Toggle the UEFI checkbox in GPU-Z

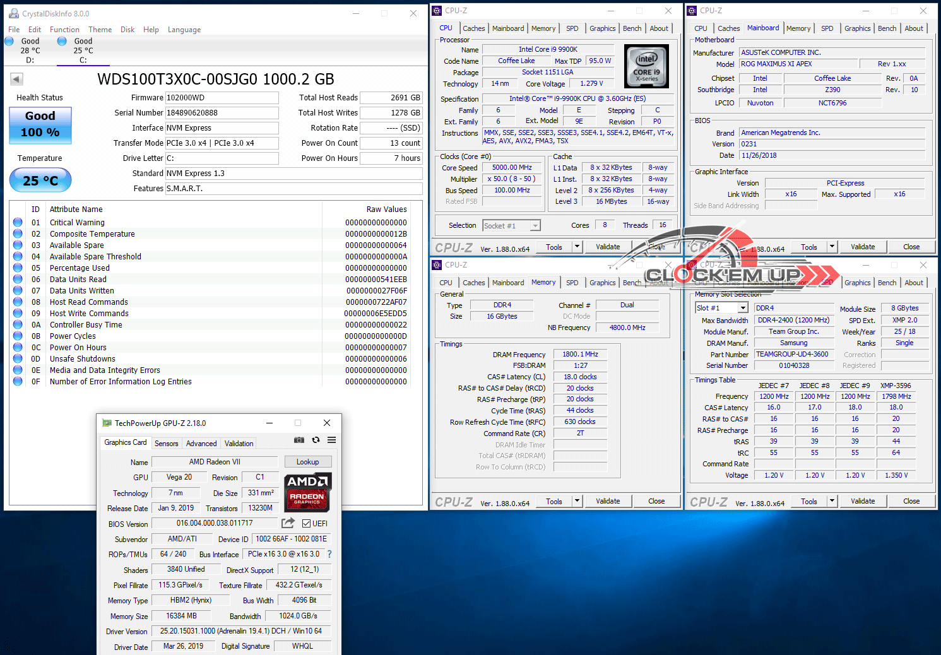pyautogui.click(x=306, y=523)
